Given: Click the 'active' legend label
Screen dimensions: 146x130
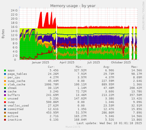Looking at the screenshot, I should point(13,116).
